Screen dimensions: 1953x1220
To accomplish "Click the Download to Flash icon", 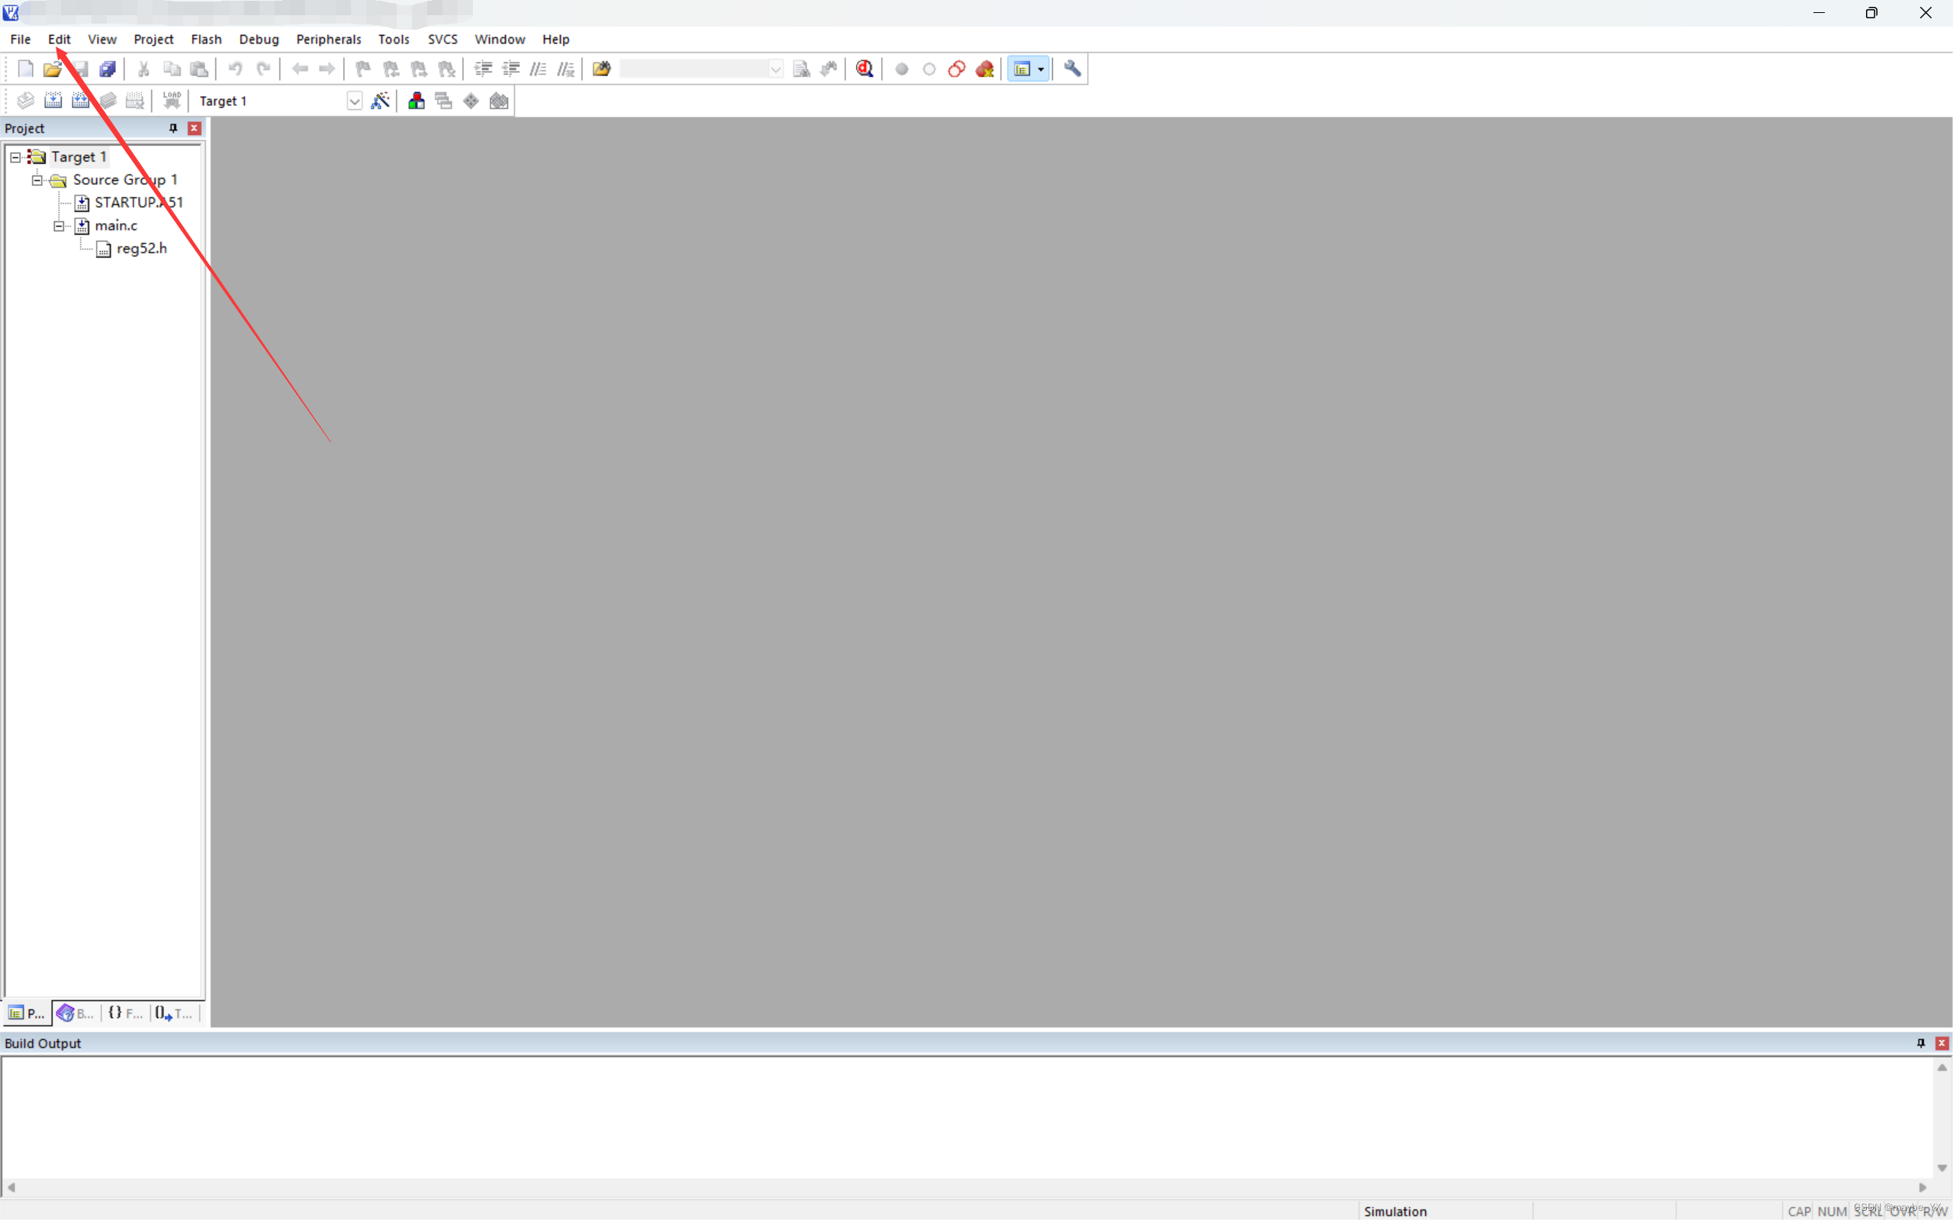I will (172, 100).
